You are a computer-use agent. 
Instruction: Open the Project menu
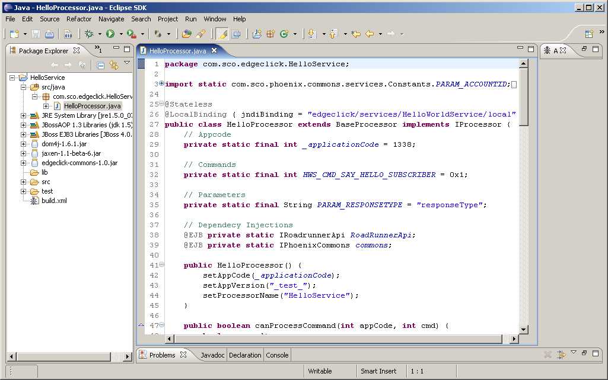pos(168,19)
